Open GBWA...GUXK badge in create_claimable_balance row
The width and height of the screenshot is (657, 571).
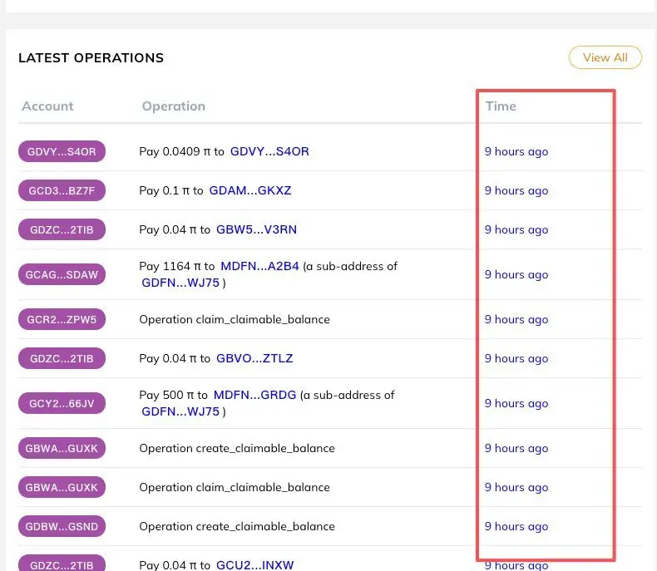pos(62,448)
